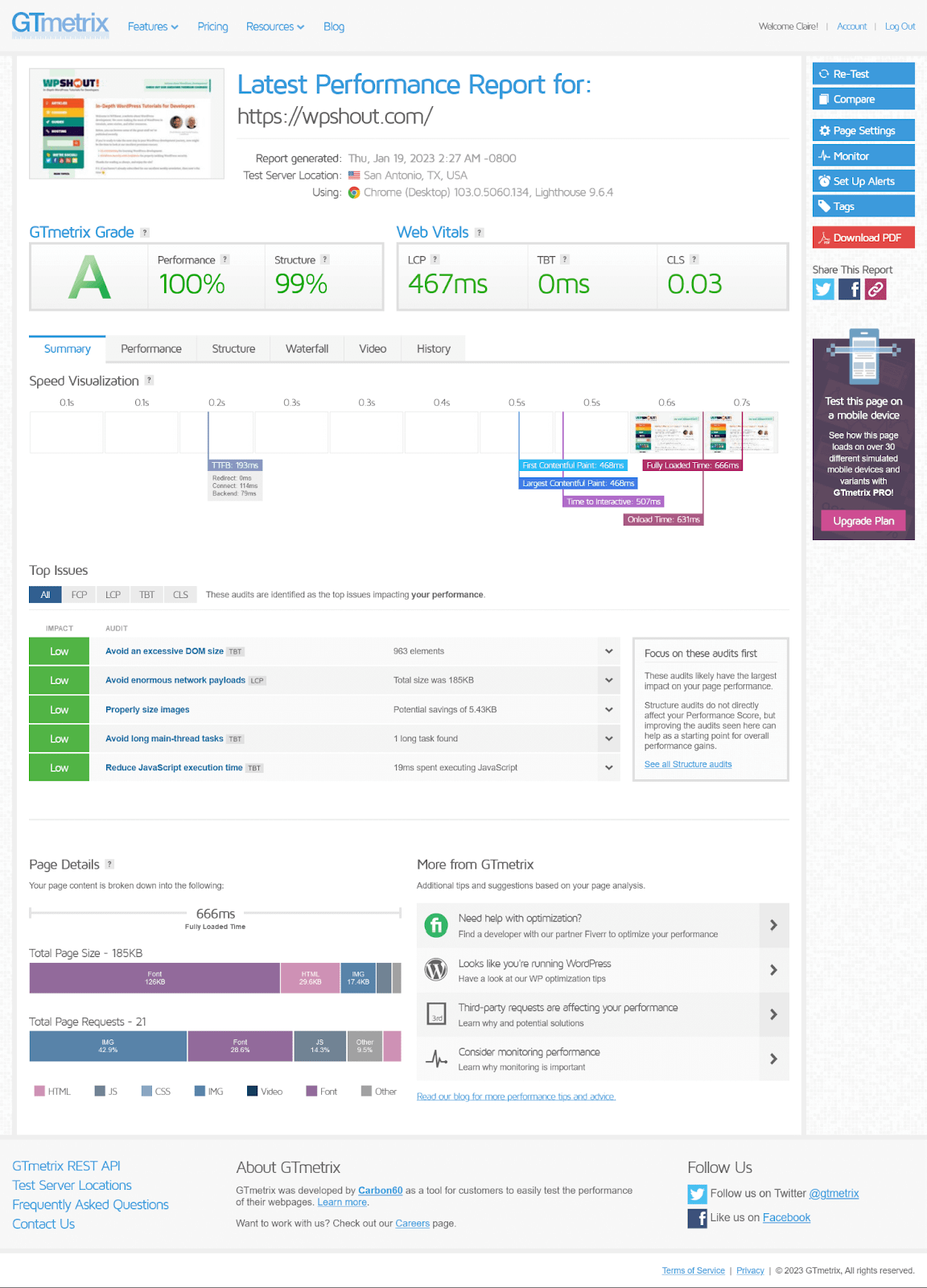
Task: Go to Pricing in top navigation
Action: [x=212, y=27]
